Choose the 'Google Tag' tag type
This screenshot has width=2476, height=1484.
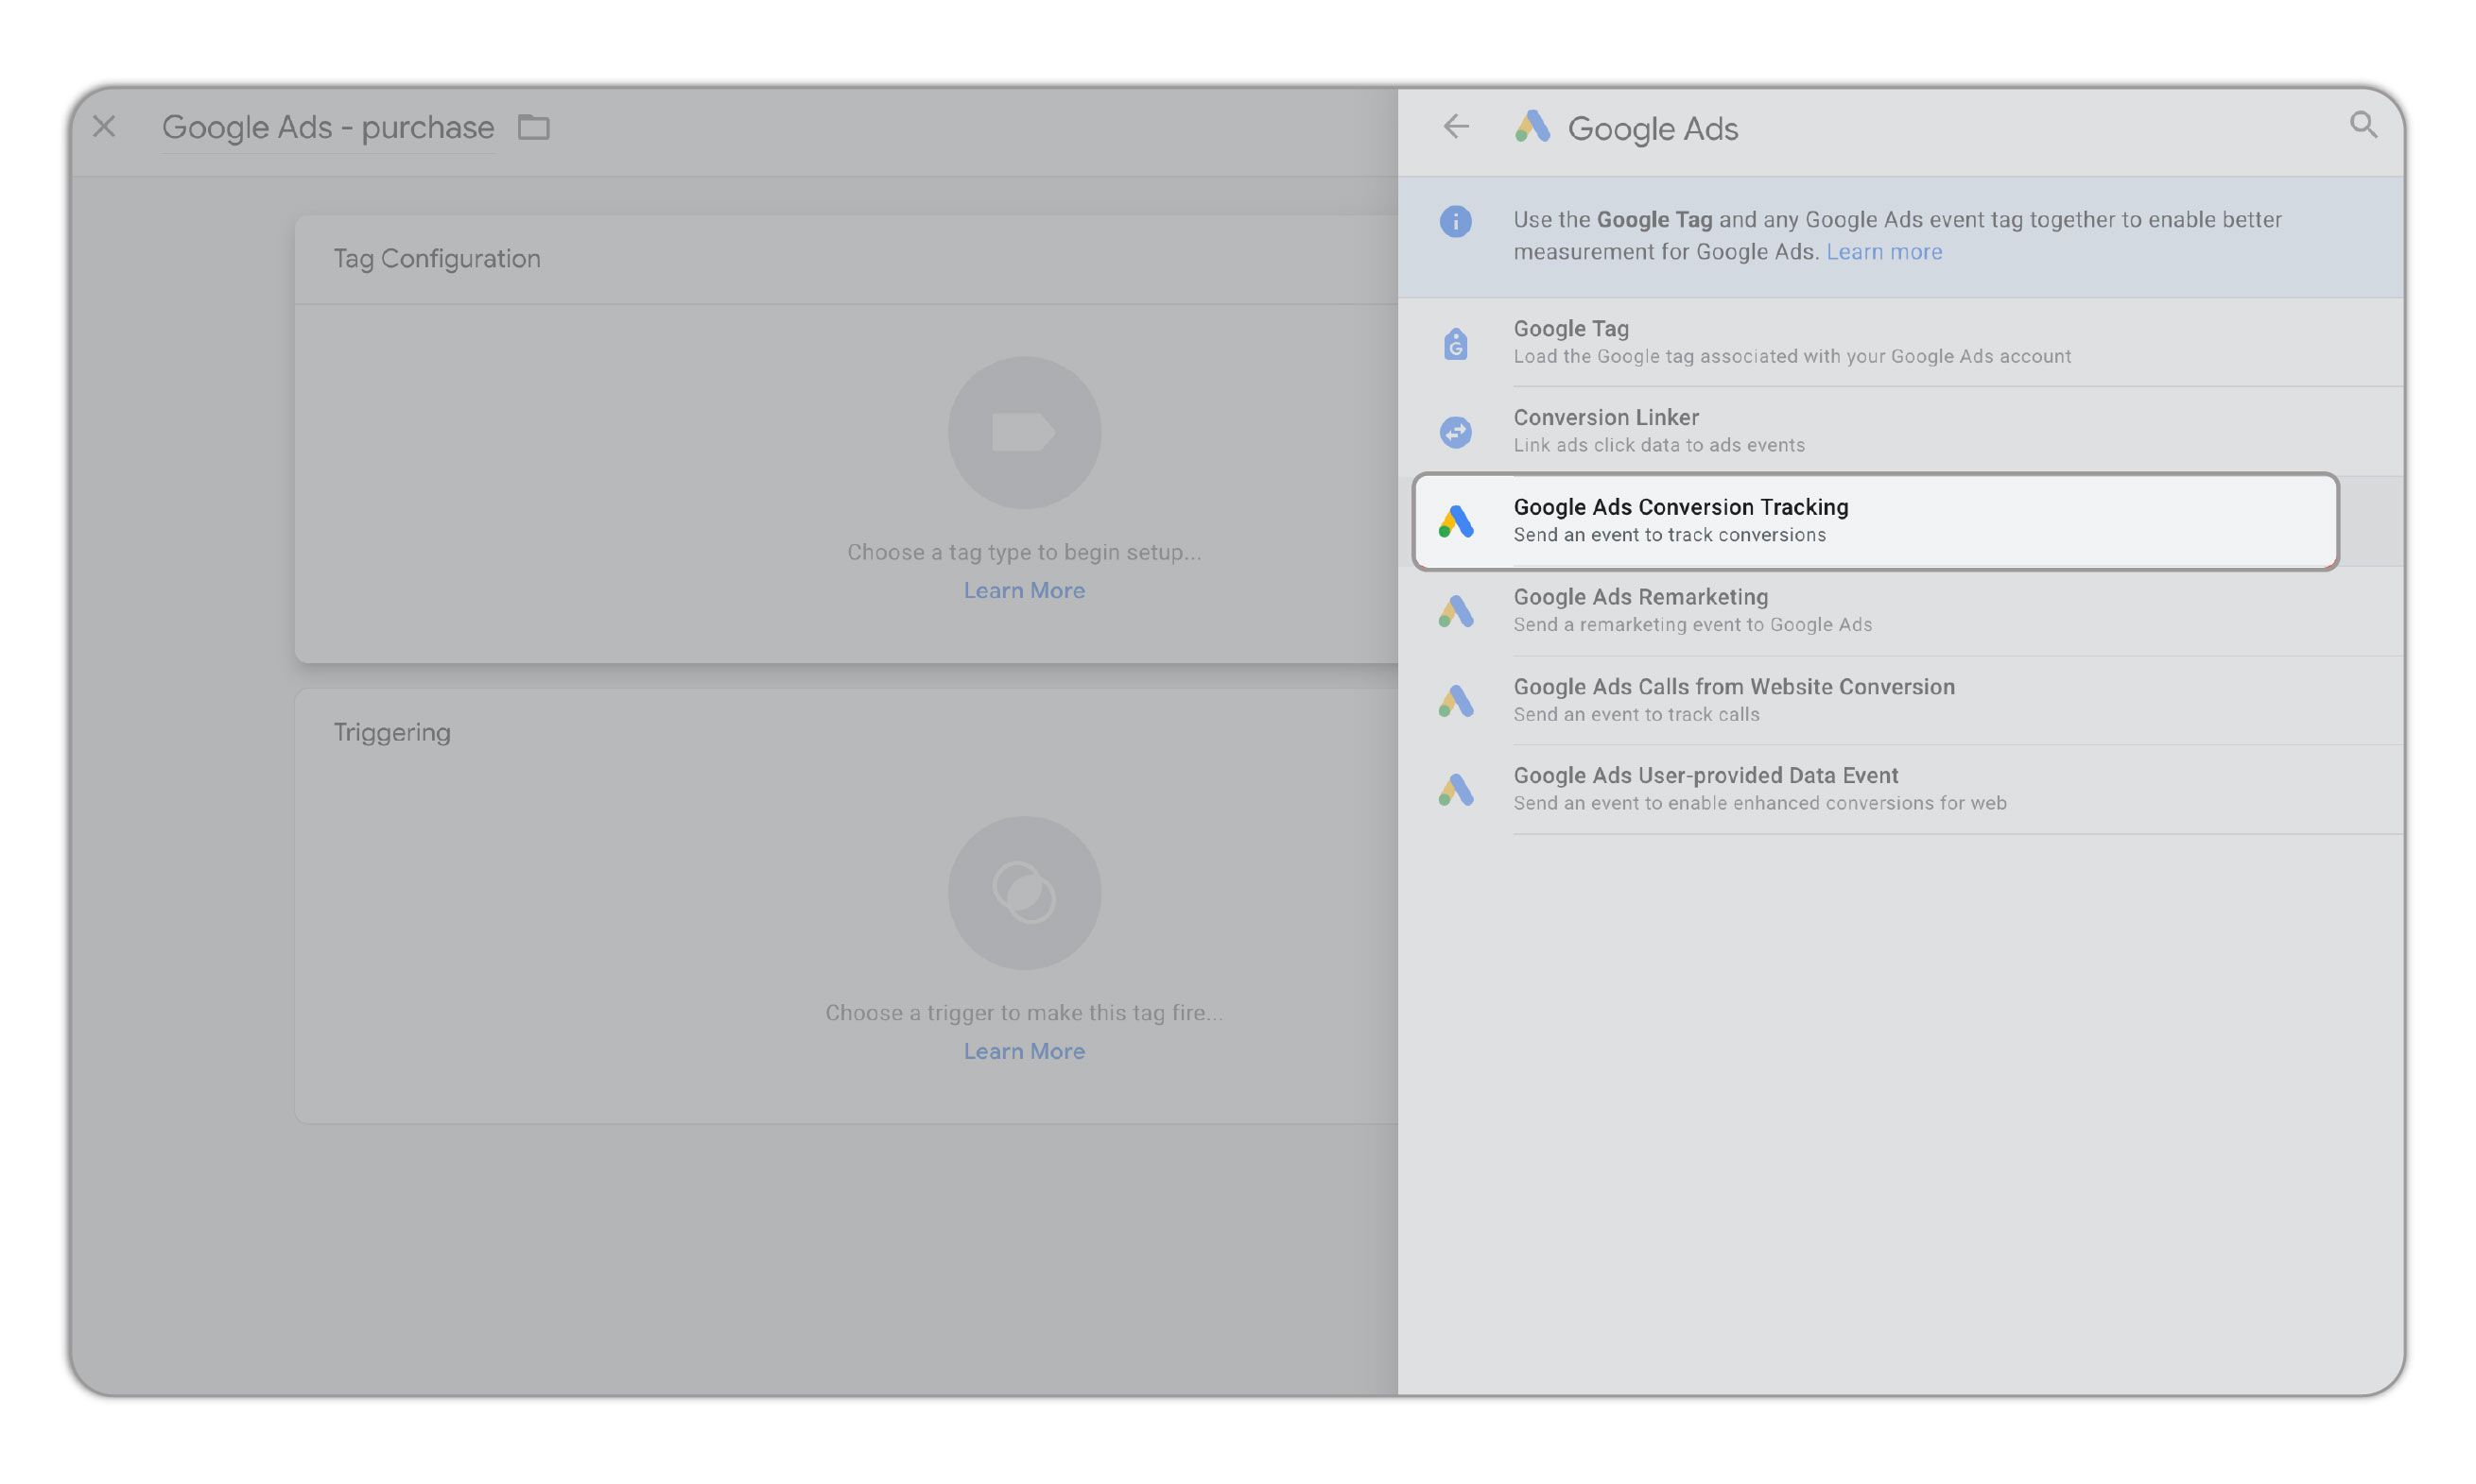click(x=1899, y=342)
